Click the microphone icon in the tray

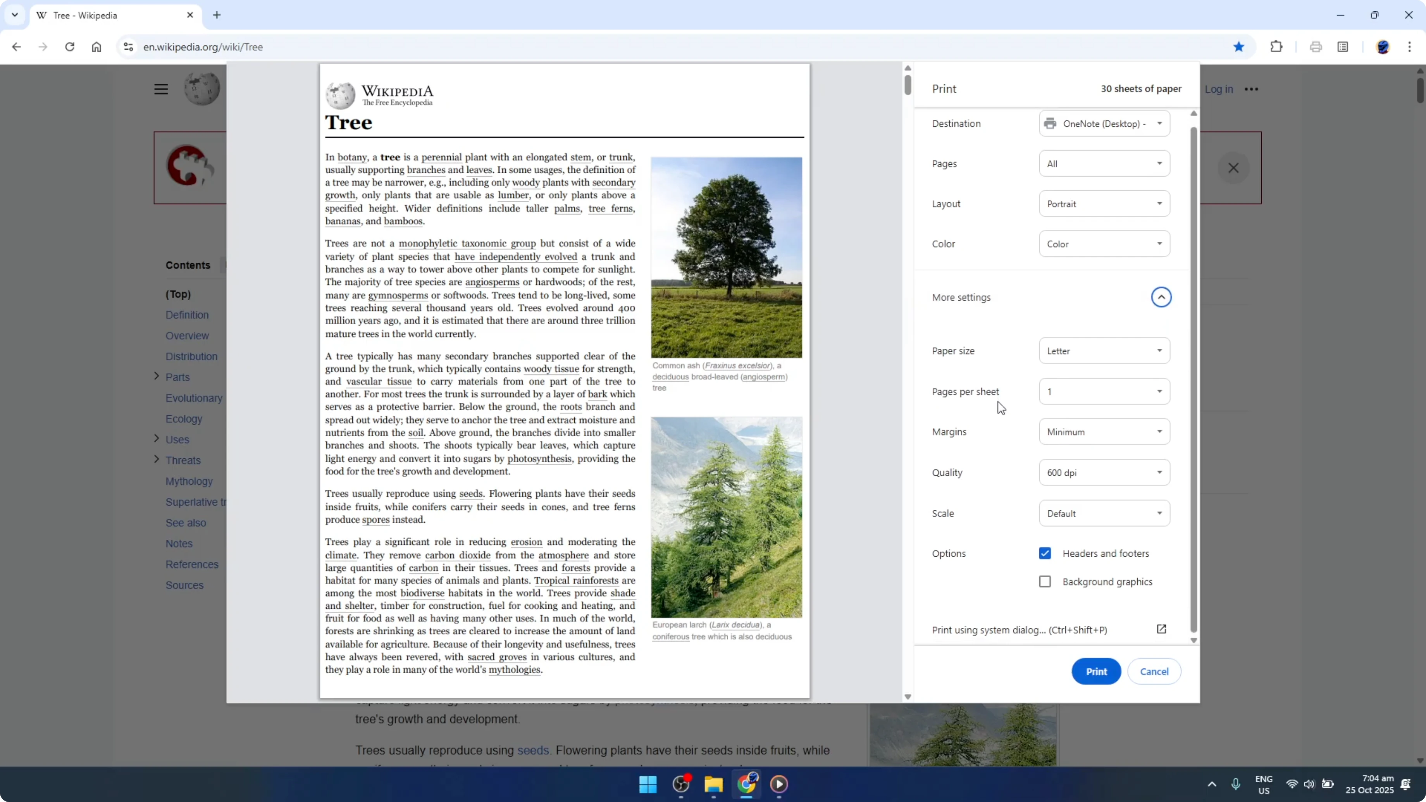pyautogui.click(x=1236, y=784)
